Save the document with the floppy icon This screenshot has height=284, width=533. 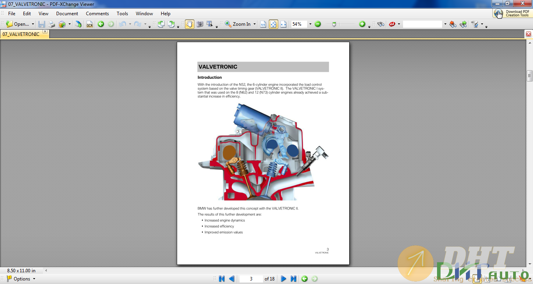click(42, 24)
